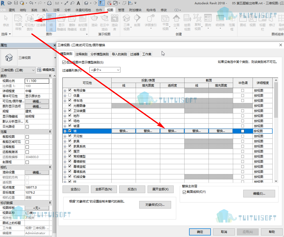Toggle 剖面框 checkbox in properties
Screen dimensions: 284x237
(x=27, y=162)
